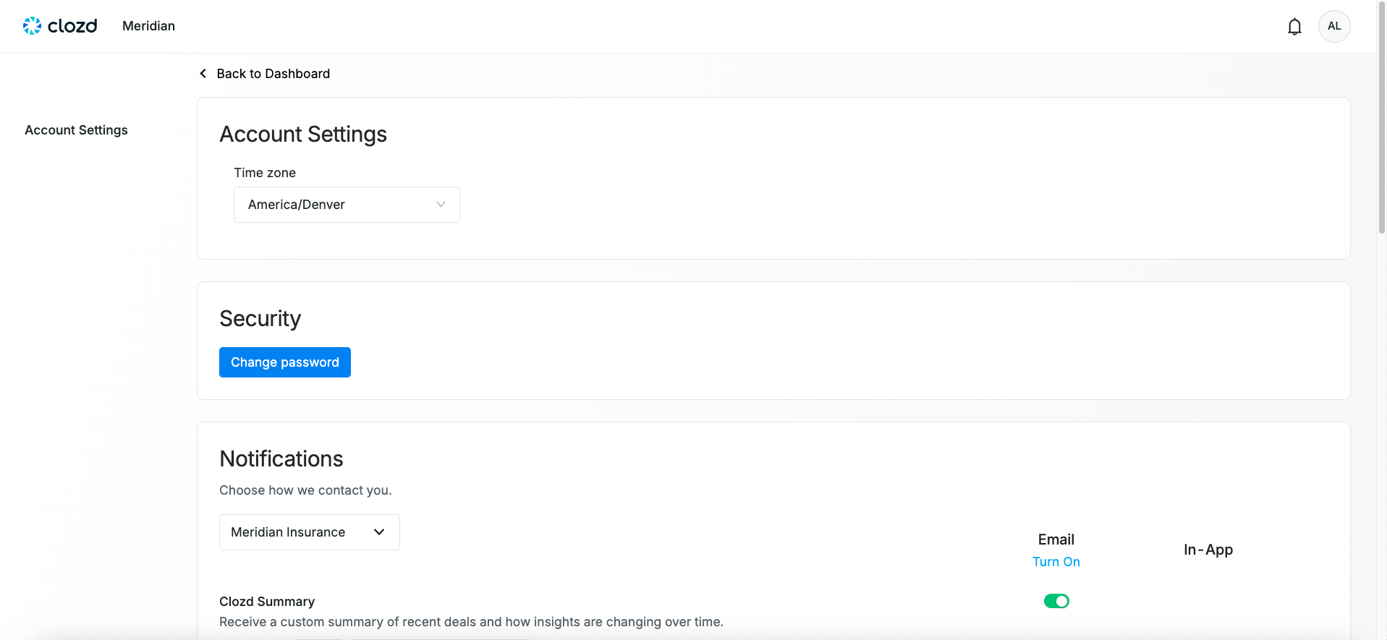1387x640 pixels.
Task: Click the back arrow chevron icon
Action: tap(203, 74)
